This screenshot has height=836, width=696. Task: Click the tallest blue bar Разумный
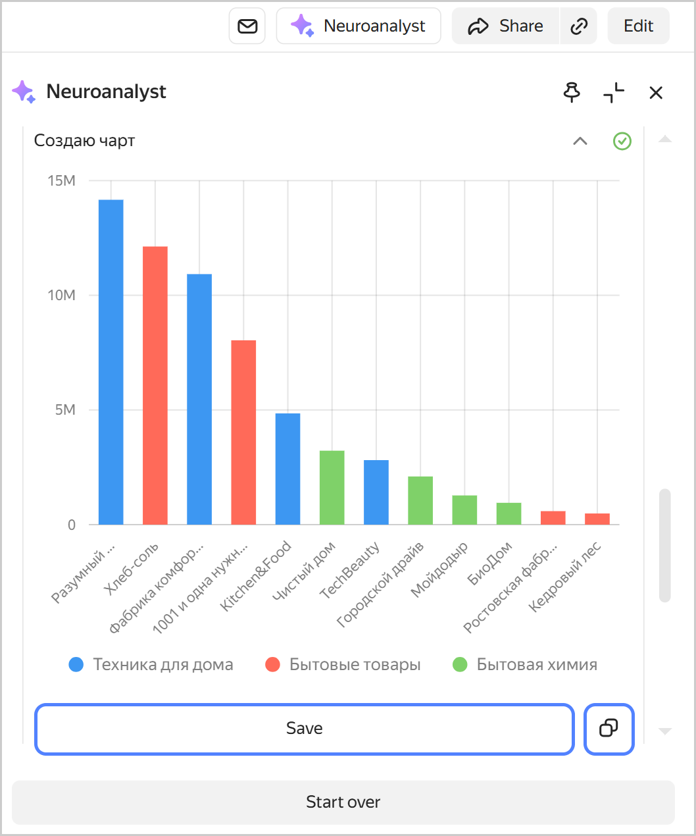pos(111,362)
